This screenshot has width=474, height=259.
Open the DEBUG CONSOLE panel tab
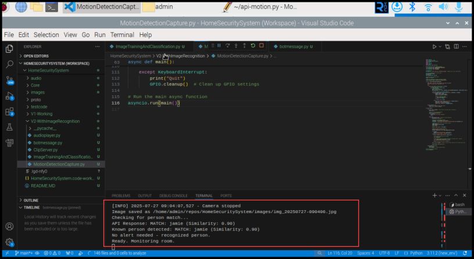coord(173,196)
